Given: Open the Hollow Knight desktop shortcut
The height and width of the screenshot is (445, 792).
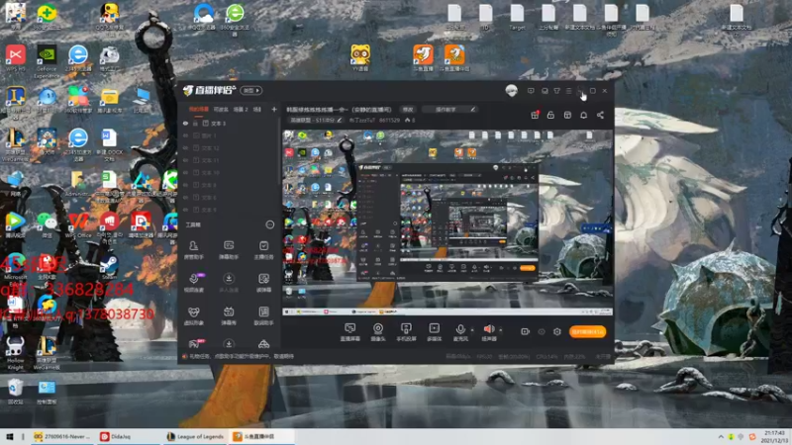Looking at the screenshot, I should click(x=15, y=353).
